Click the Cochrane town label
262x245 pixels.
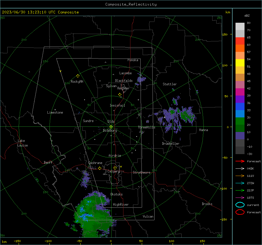click(x=95, y=163)
